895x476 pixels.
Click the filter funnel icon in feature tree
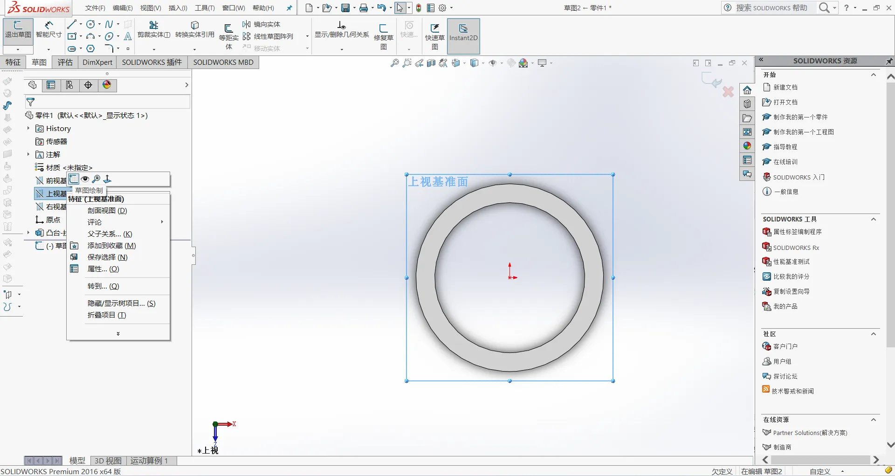pos(31,102)
